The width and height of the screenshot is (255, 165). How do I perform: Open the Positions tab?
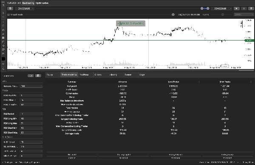point(84,75)
